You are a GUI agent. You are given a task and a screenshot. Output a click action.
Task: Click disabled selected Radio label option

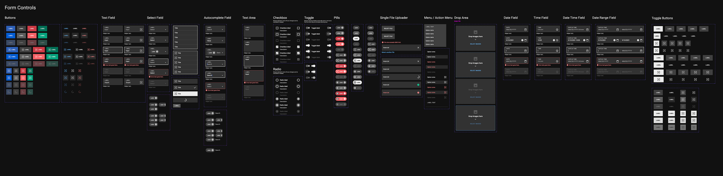pyautogui.click(x=277, y=111)
